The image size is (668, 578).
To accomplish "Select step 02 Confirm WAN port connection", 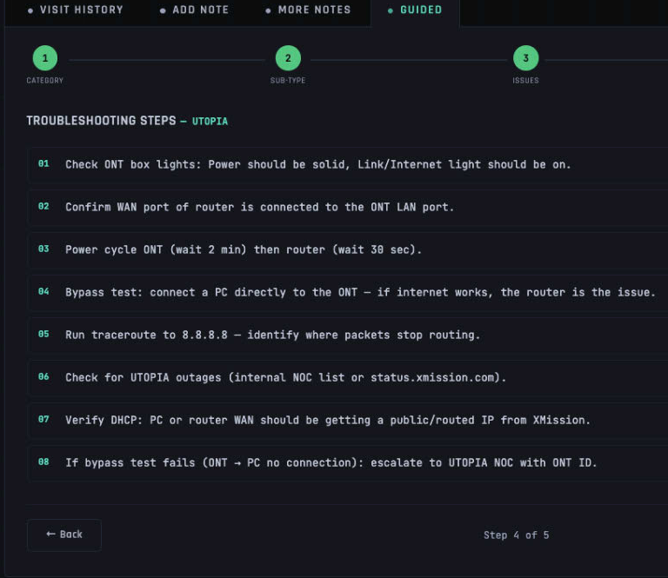I will click(259, 207).
